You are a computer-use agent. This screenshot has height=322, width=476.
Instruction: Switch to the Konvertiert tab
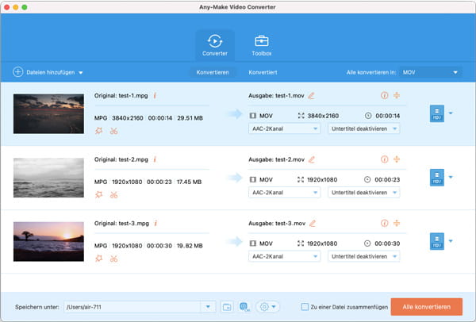[263, 72]
